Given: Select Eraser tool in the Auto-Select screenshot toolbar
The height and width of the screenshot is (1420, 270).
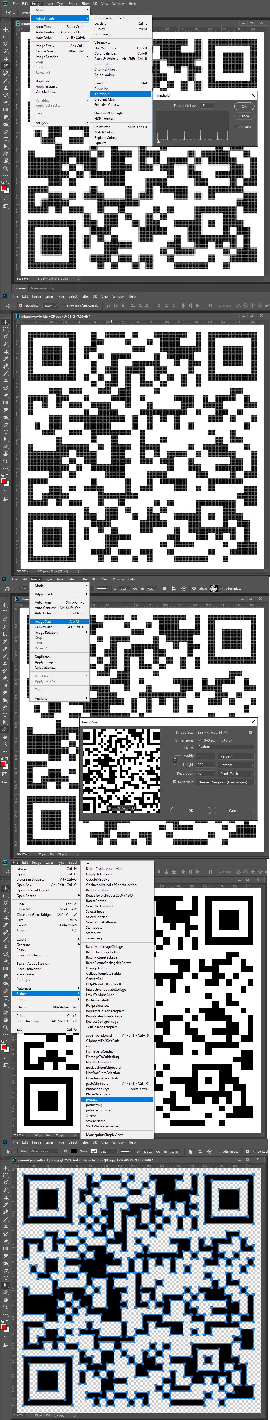Looking at the screenshot, I should (6, 395).
